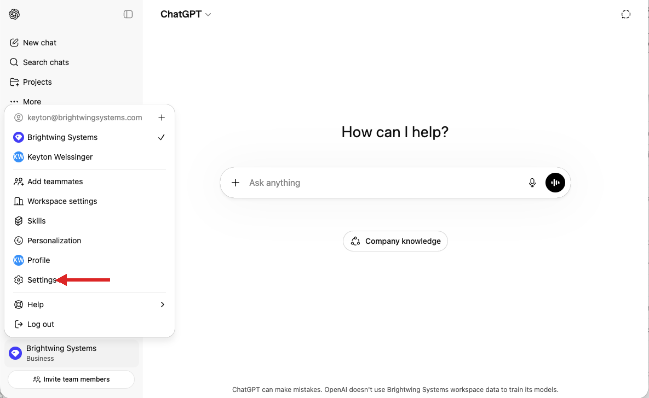The height and width of the screenshot is (398, 649).
Task: Start voice mode with the waveform button
Action: pyautogui.click(x=555, y=183)
